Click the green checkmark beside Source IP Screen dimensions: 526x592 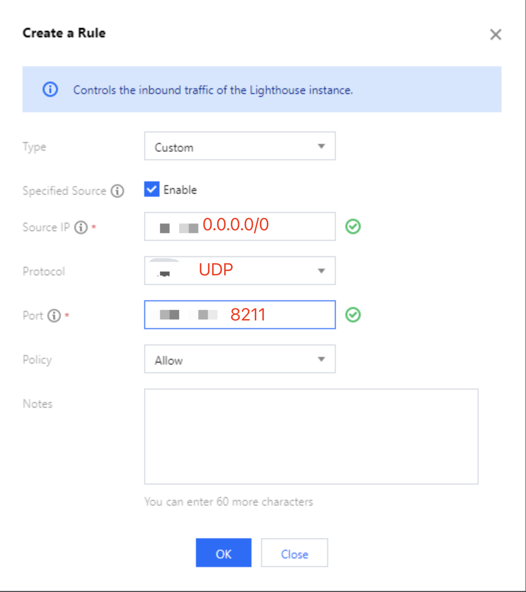click(x=353, y=226)
